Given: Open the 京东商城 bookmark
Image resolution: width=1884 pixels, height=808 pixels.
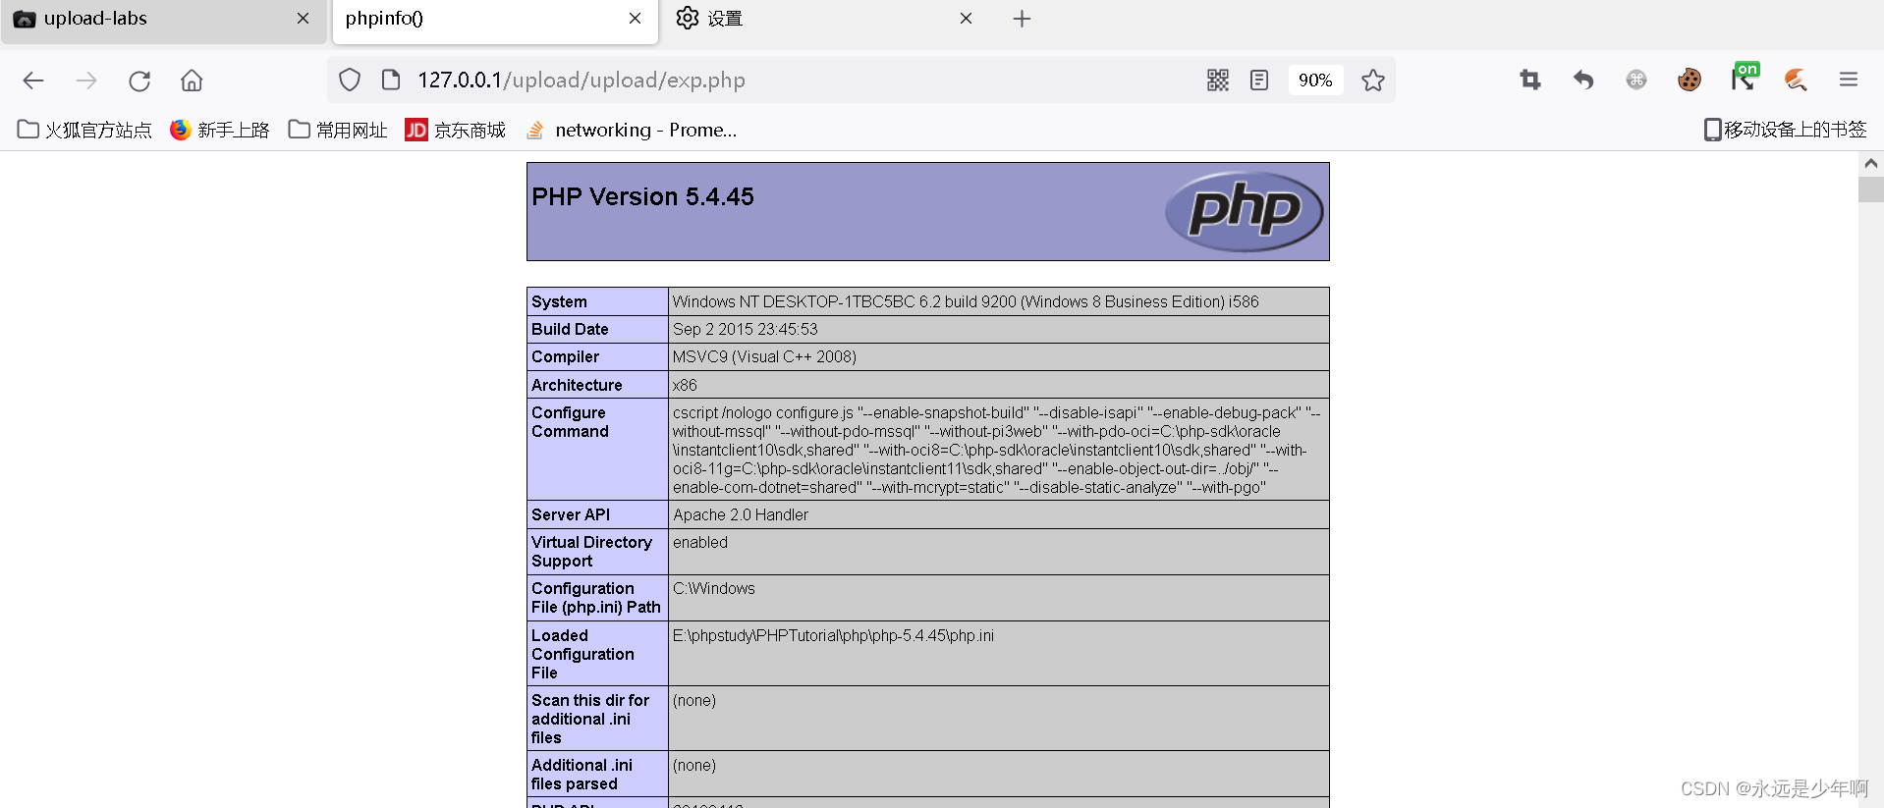Looking at the screenshot, I should [x=456, y=130].
